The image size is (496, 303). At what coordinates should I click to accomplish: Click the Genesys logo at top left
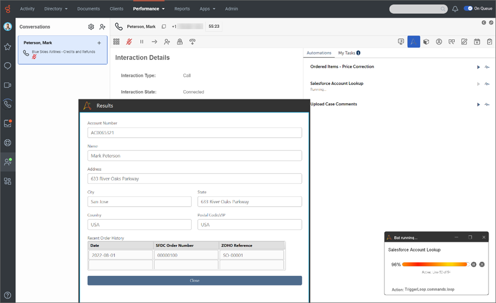point(7,9)
